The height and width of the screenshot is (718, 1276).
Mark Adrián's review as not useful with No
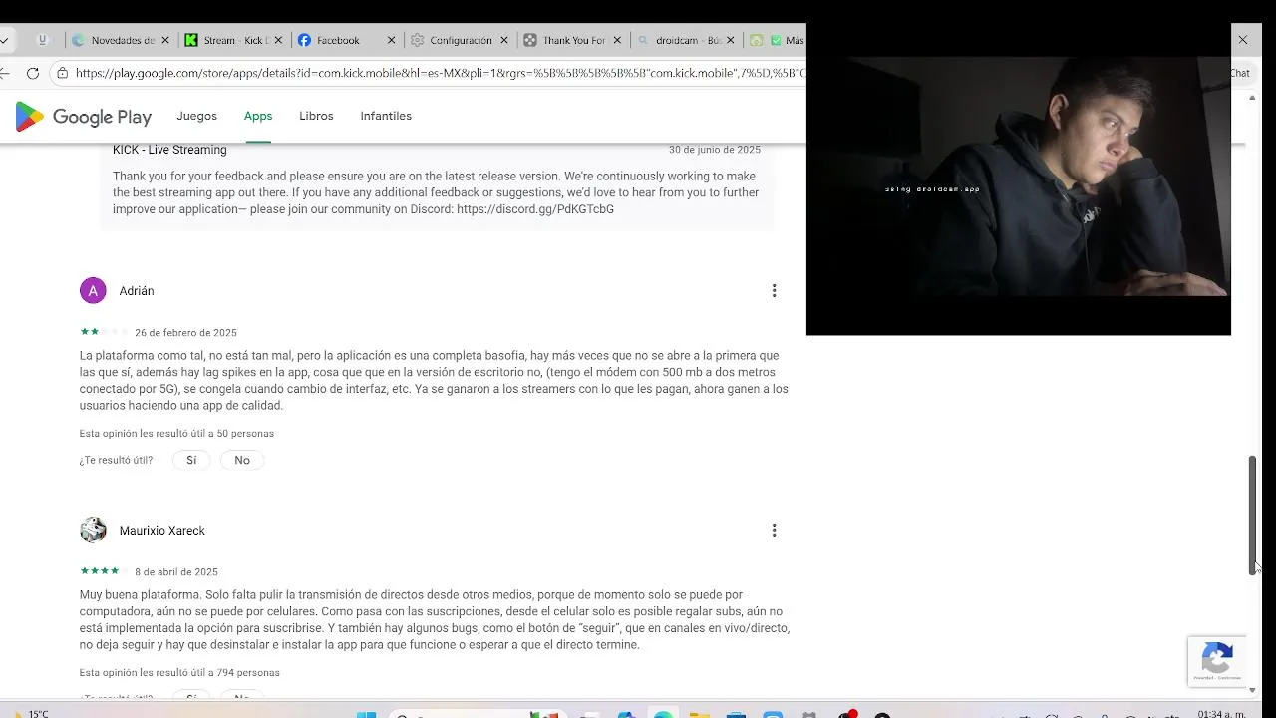coord(242,460)
